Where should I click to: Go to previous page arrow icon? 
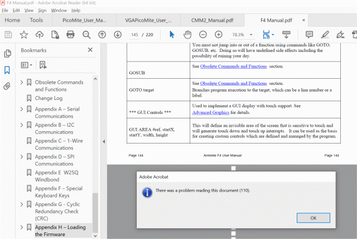102,35
